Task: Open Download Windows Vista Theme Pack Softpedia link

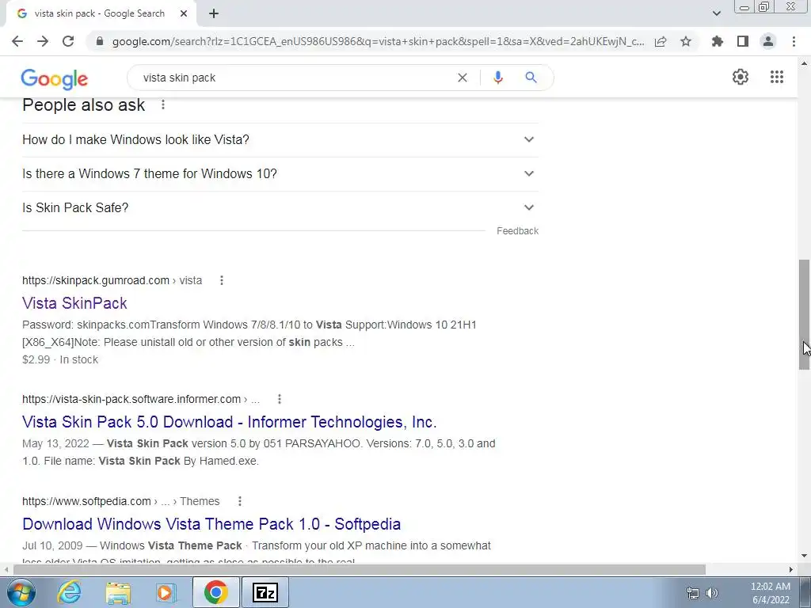Action: coord(211,524)
